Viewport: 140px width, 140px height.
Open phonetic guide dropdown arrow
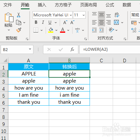pos(83,30)
